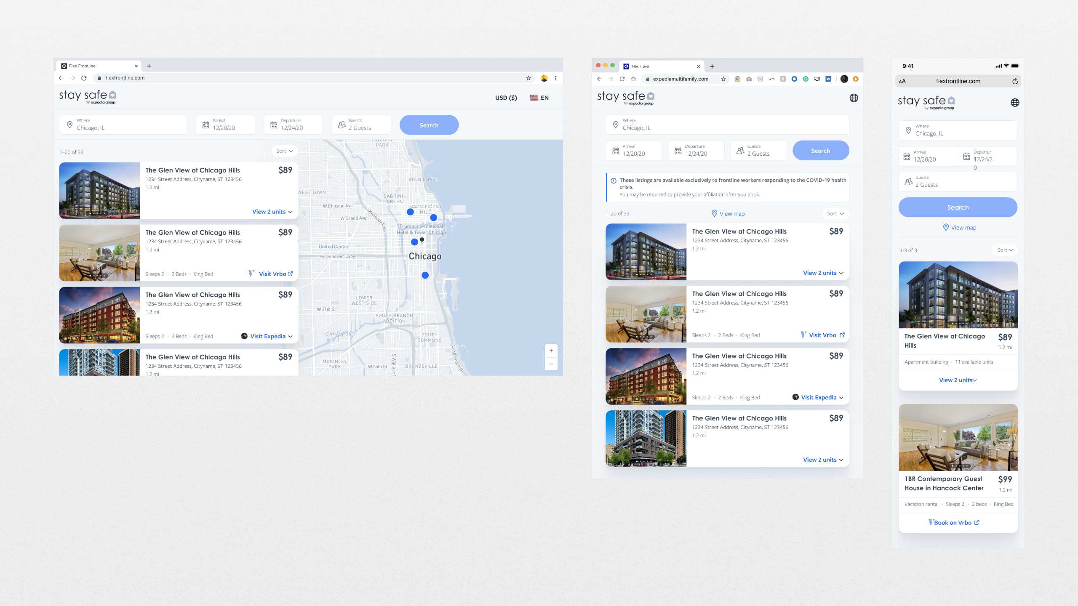Image resolution: width=1078 pixels, height=606 pixels.
Task: Expand the Visit Expedia dropdown in the desktop listing
Action: point(267,336)
